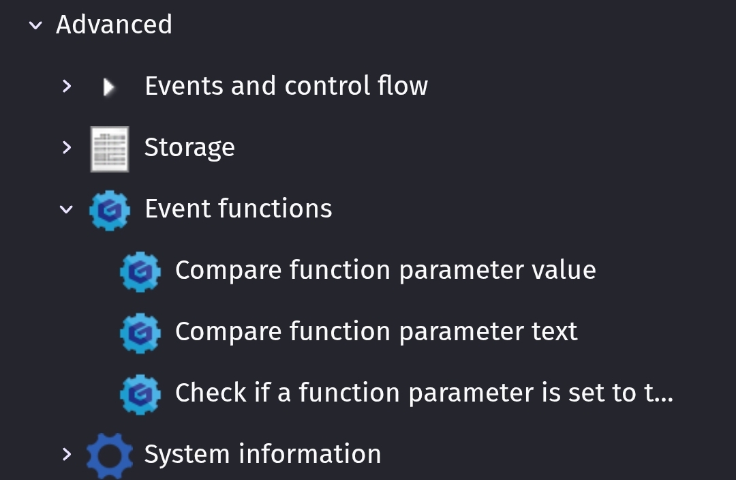Click the System information gear icon
This screenshot has width=736, height=480.
[109, 455]
